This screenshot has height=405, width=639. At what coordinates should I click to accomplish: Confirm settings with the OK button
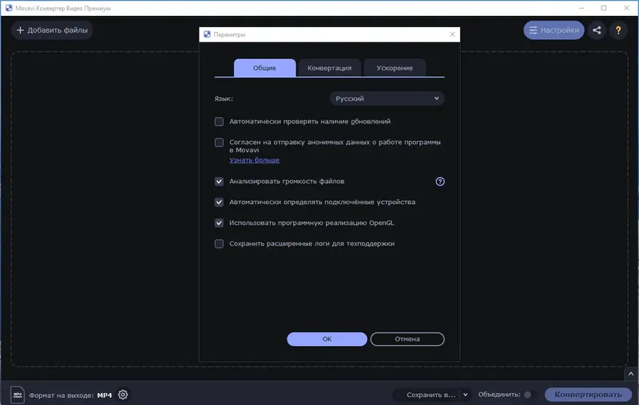tap(327, 339)
